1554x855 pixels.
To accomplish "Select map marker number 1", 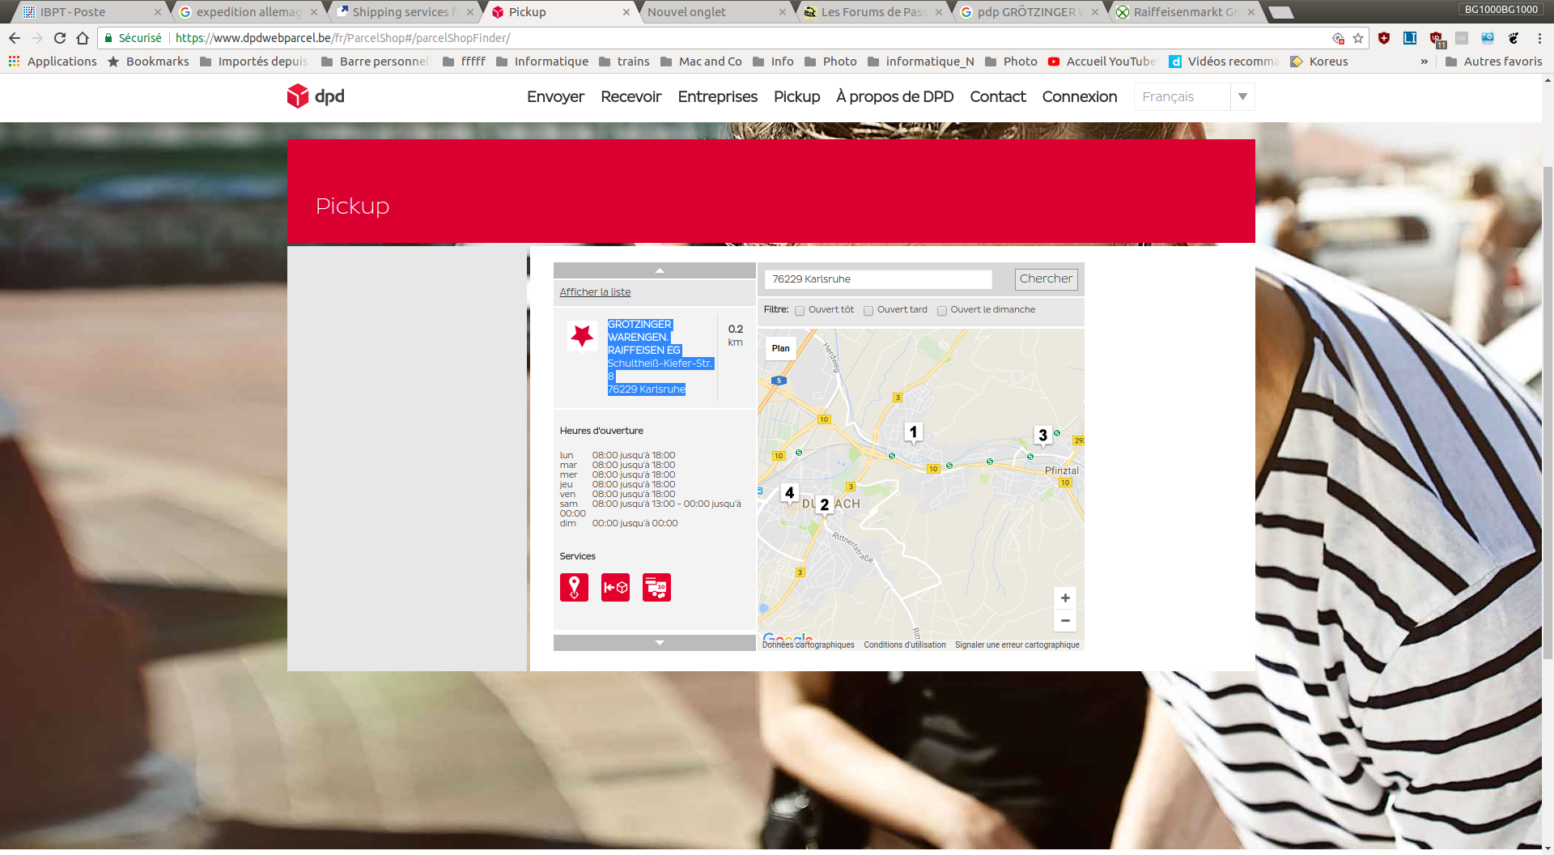I will coord(913,432).
